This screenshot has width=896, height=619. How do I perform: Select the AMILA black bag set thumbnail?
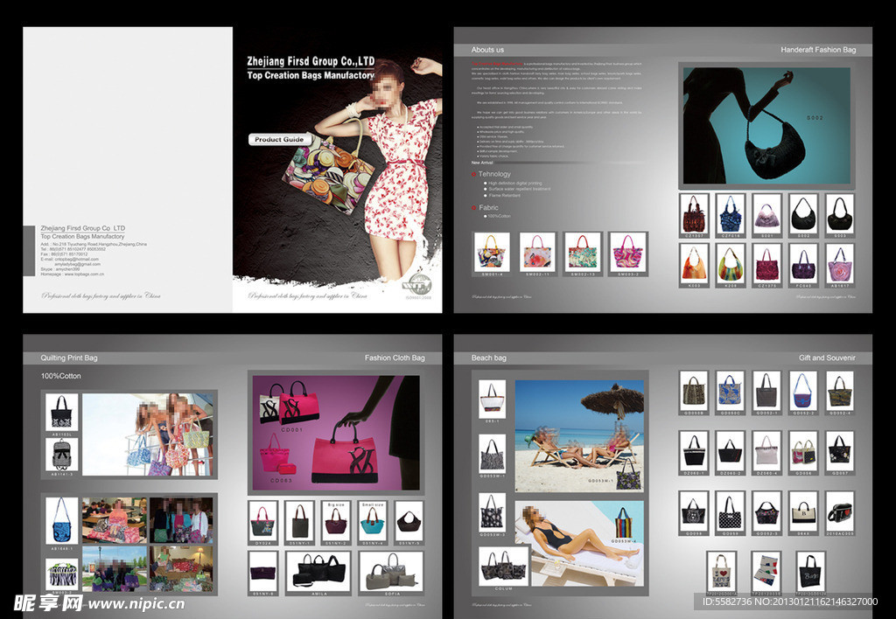click(319, 572)
